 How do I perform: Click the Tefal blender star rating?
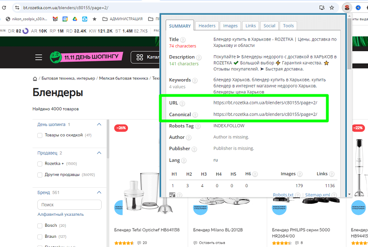coord(124,243)
